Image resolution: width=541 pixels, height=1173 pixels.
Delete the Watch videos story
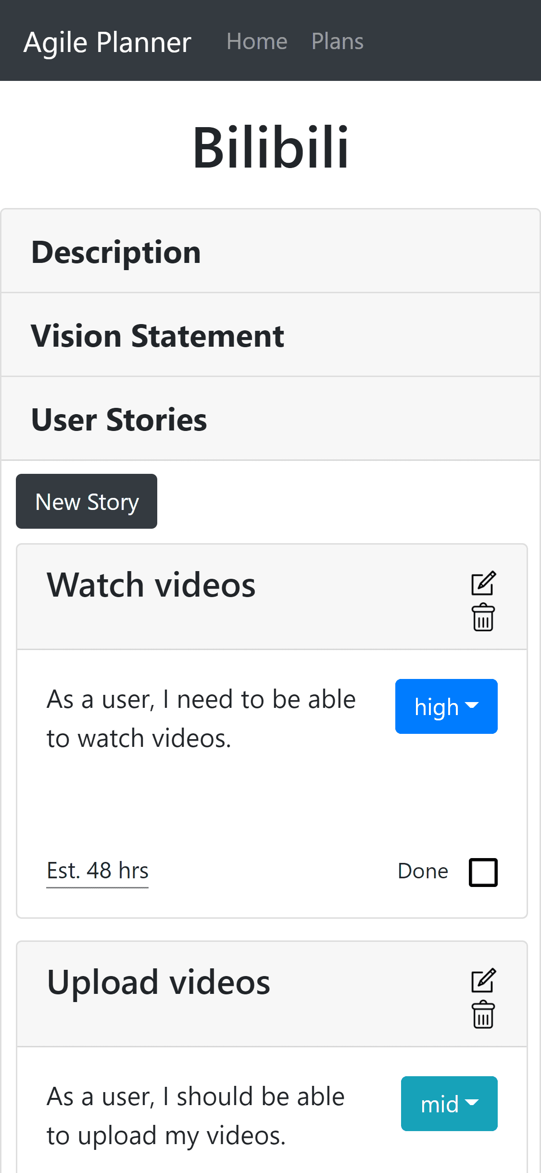pyautogui.click(x=483, y=617)
